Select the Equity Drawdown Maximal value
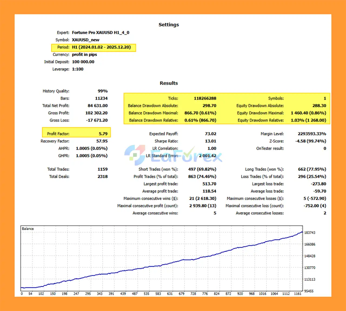 pyautogui.click(x=308, y=113)
